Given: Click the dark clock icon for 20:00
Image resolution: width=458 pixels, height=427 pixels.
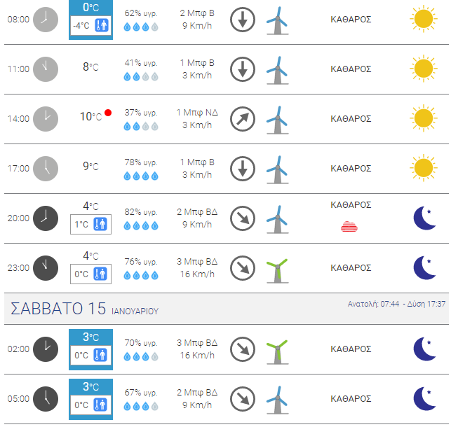Looking at the screenshot, I should [x=46, y=218].
